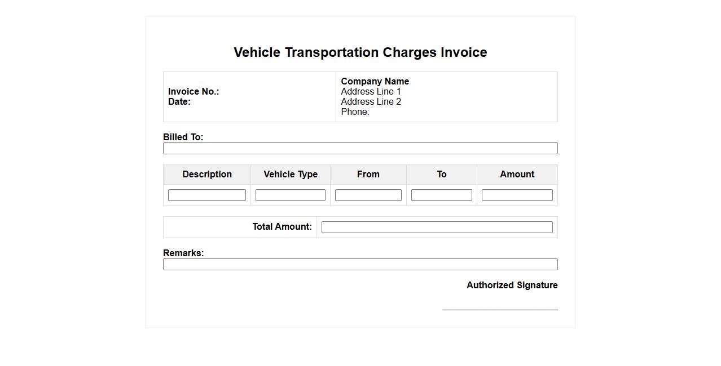721x366 pixels.
Task: Select the Address Line 2 text
Action: pyautogui.click(x=371, y=102)
